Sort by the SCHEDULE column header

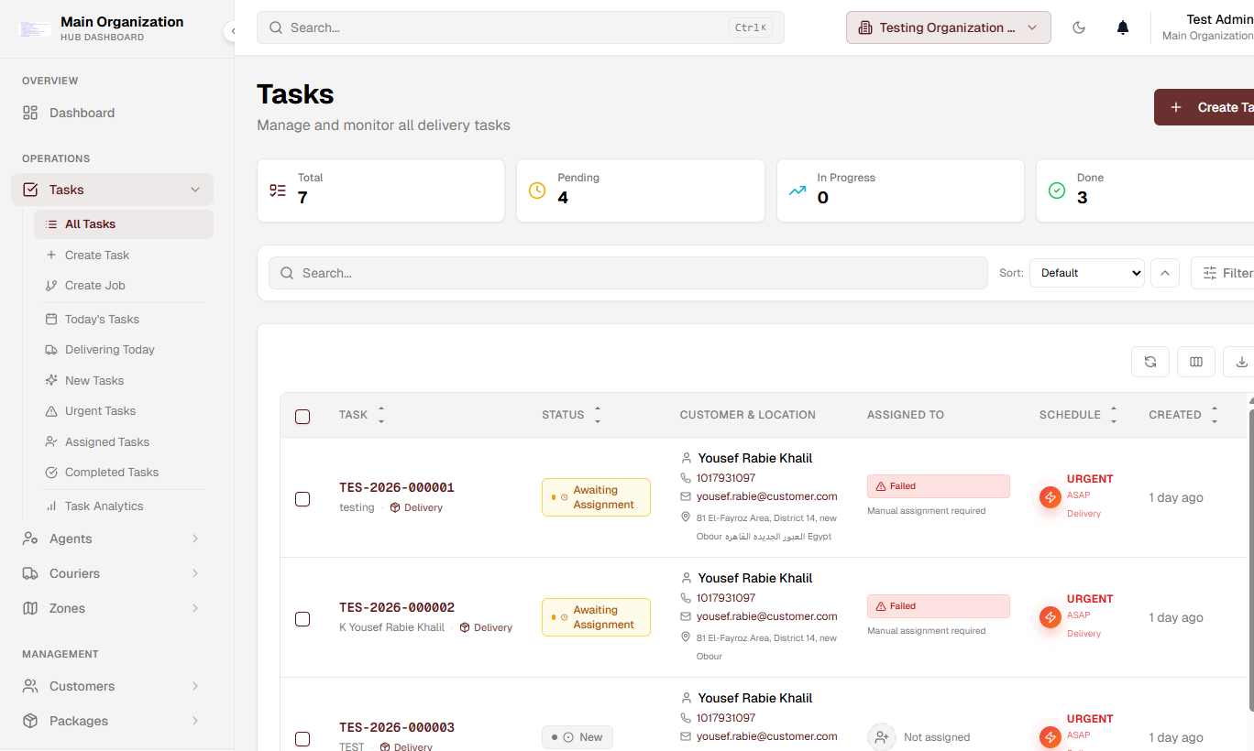[1079, 415]
